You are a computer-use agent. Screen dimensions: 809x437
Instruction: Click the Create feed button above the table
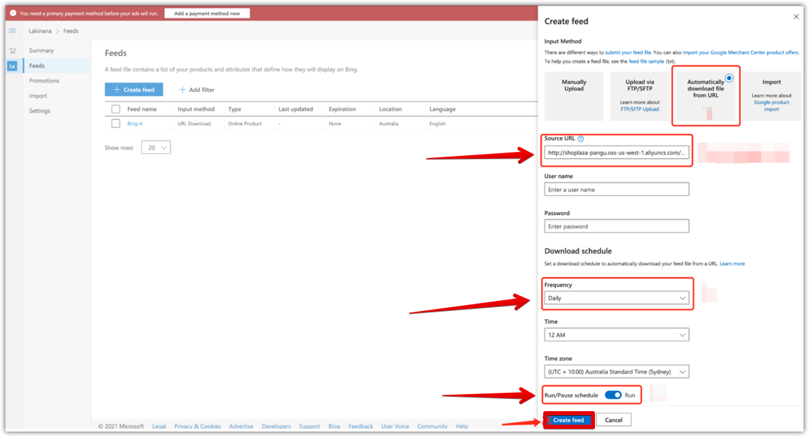(134, 90)
